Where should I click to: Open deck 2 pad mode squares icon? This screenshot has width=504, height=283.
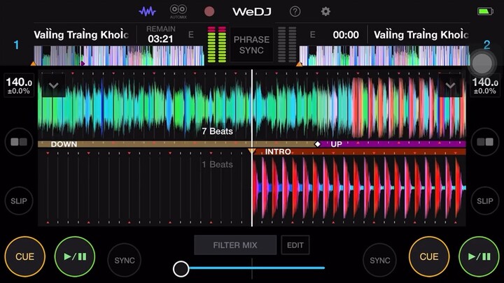click(484, 142)
